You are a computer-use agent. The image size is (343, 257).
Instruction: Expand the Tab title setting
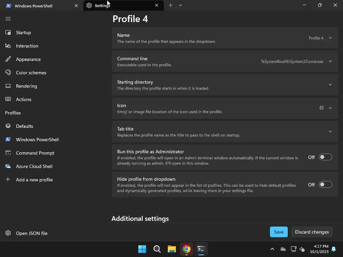click(330, 132)
